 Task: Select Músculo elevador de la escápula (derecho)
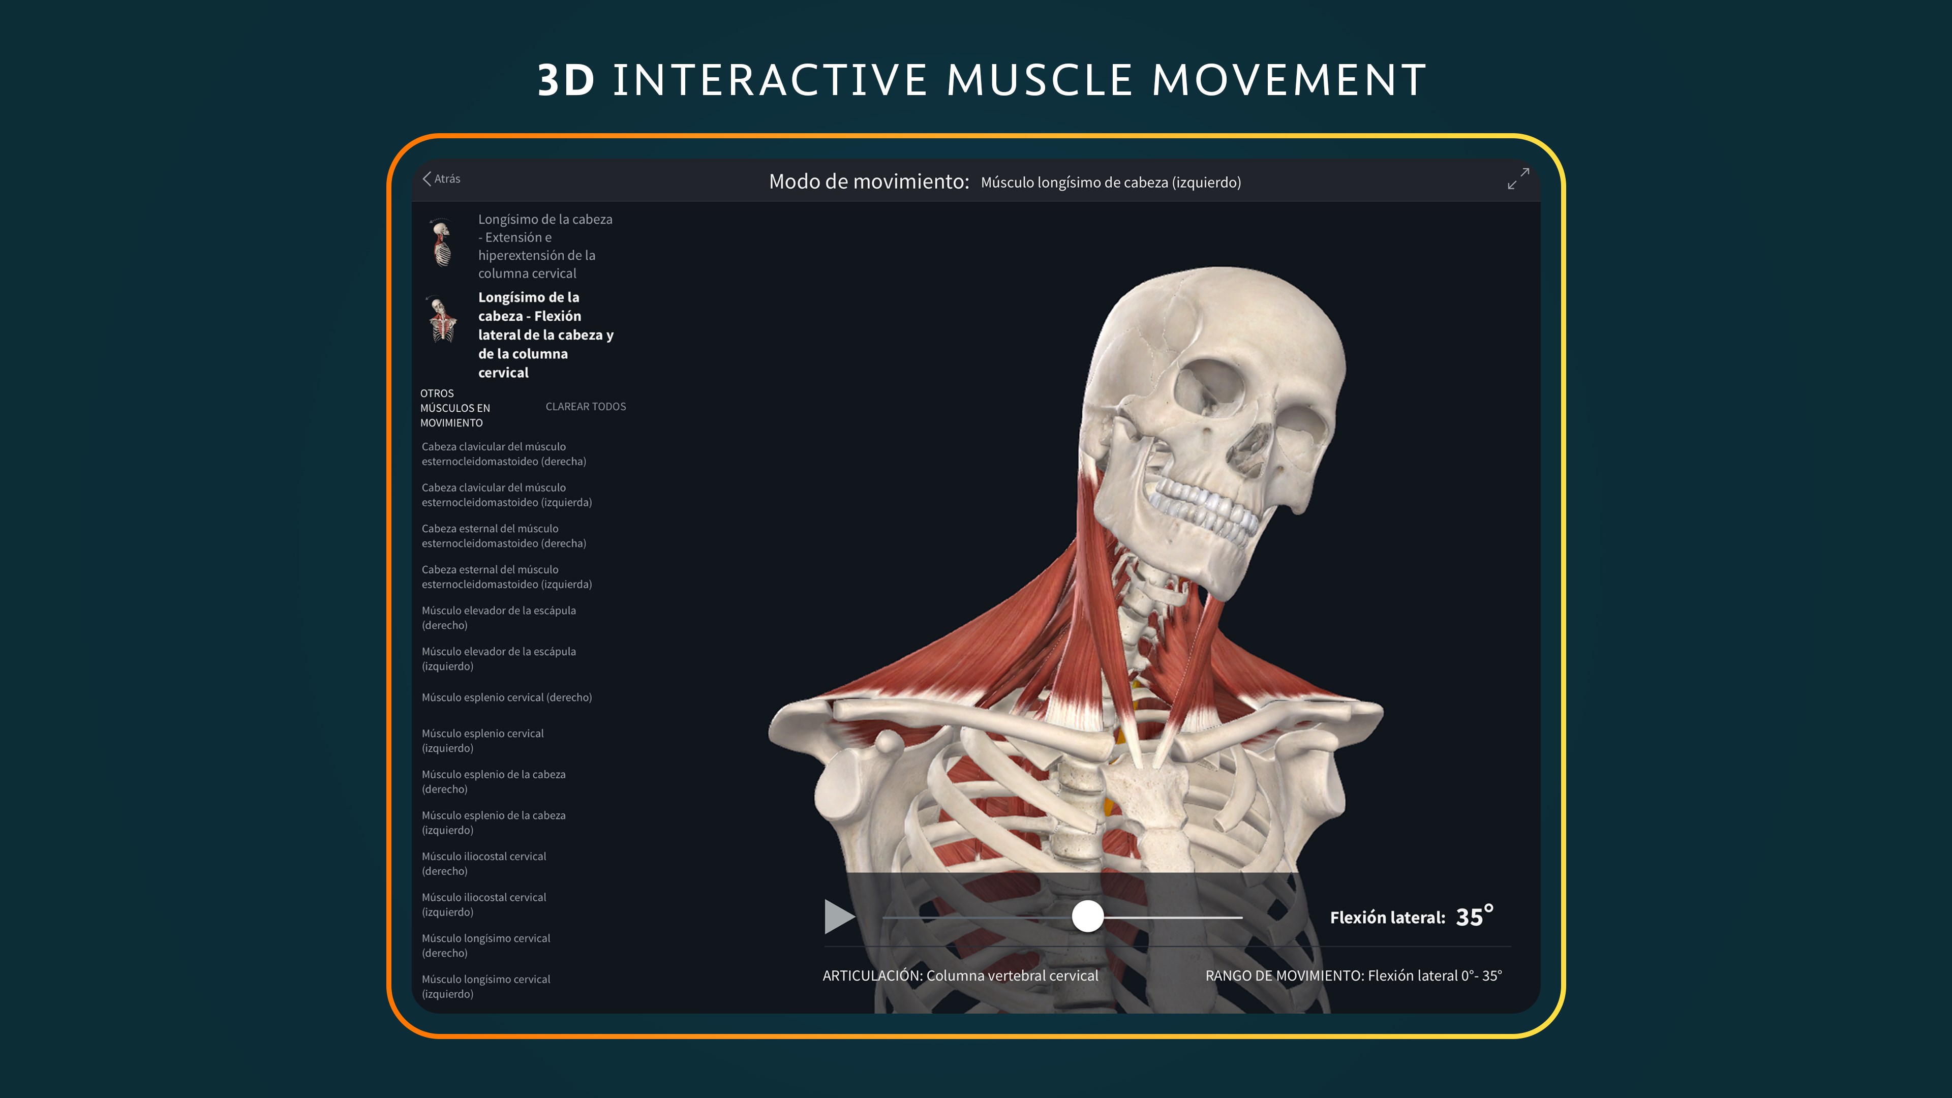pyautogui.click(x=499, y=618)
